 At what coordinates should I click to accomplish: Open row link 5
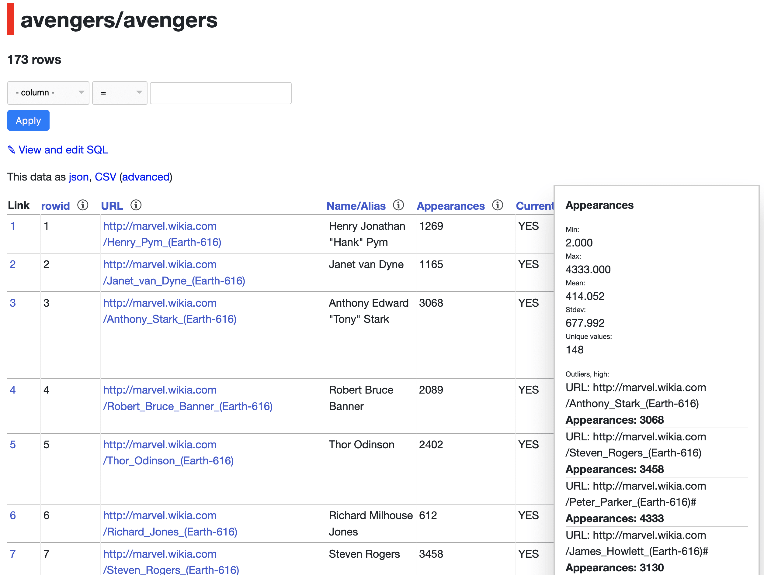[x=12, y=444]
